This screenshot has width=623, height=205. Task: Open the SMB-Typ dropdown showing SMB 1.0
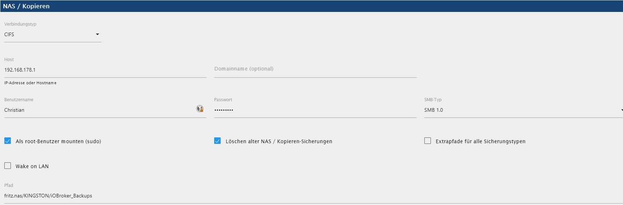(523, 110)
